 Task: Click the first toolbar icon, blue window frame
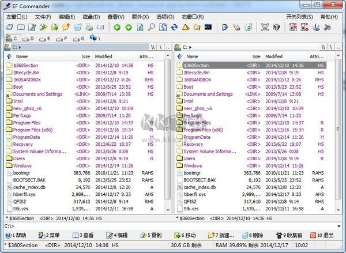click(10, 27)
